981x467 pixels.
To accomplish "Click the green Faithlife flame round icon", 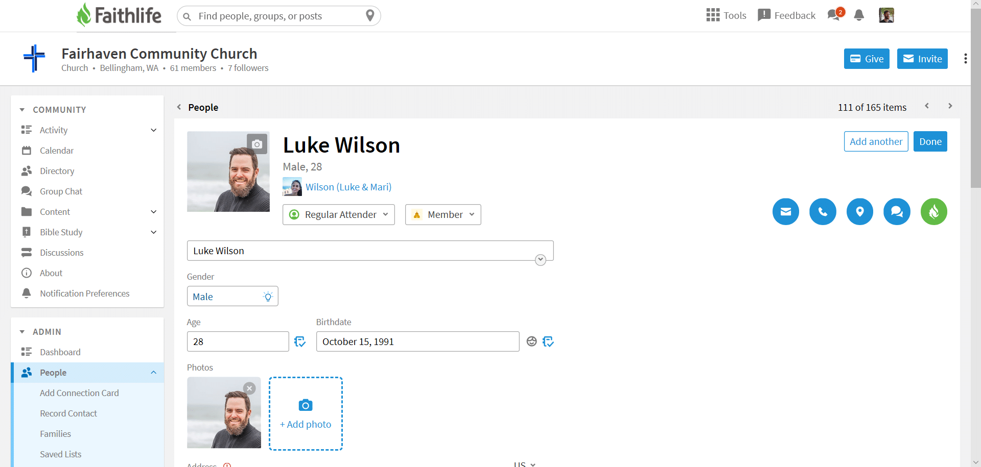I will [934, 211].
